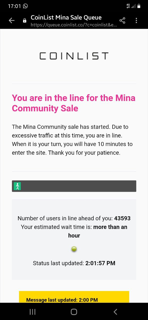Tap the 4G signal indicator
This screenshot has width=148, height=320.
tap(128, 6)
